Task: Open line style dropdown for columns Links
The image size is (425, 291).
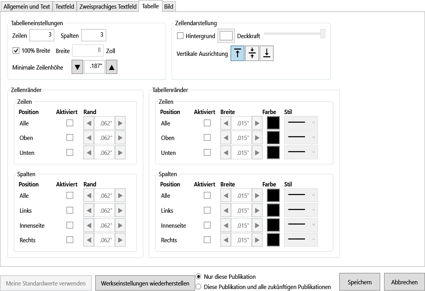Action: point(301,210)
